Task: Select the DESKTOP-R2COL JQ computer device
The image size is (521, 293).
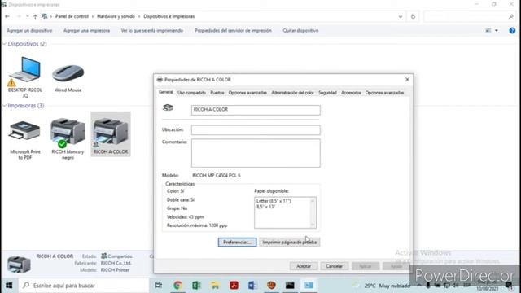Action: 25,77
